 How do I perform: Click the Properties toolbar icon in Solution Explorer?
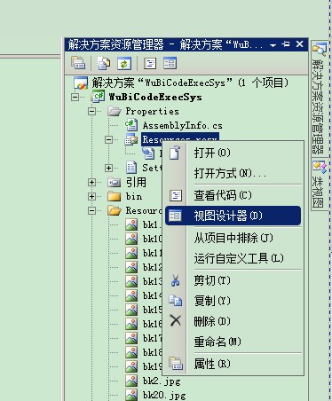(x=78, y=63)
